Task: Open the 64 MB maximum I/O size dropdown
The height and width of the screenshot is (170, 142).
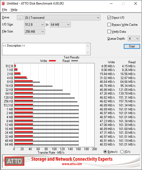Action: [x=60, y=25]
